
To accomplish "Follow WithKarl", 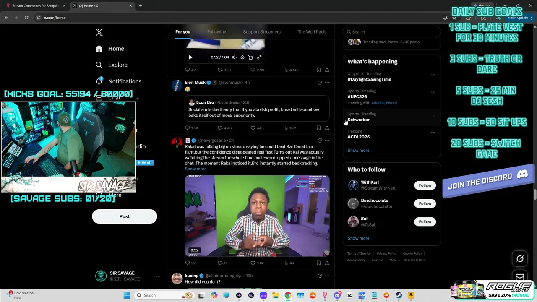I will click(425, 185).
